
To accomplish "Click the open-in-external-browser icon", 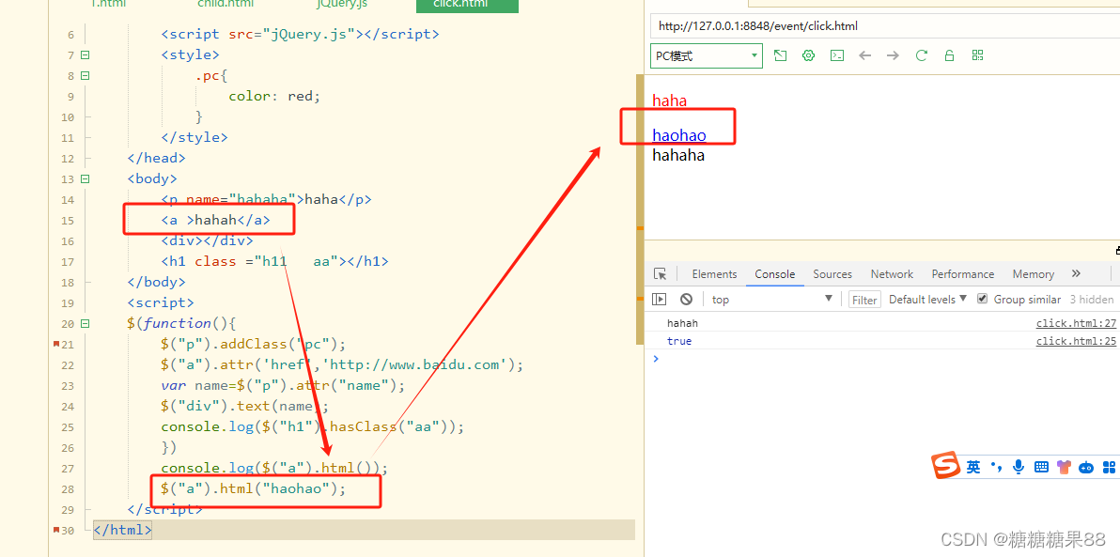I will (780, 55).
